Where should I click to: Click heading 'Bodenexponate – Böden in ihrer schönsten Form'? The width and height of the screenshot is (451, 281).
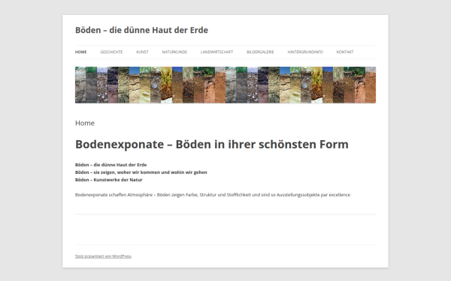tap(212, 144)
